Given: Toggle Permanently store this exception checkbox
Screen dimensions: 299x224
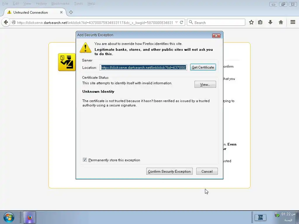Looking at the screenshot, I should (x=85, y=160).
